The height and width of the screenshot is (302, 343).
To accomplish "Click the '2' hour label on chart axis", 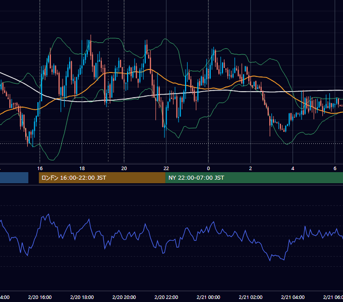I will tap(251, 169).
